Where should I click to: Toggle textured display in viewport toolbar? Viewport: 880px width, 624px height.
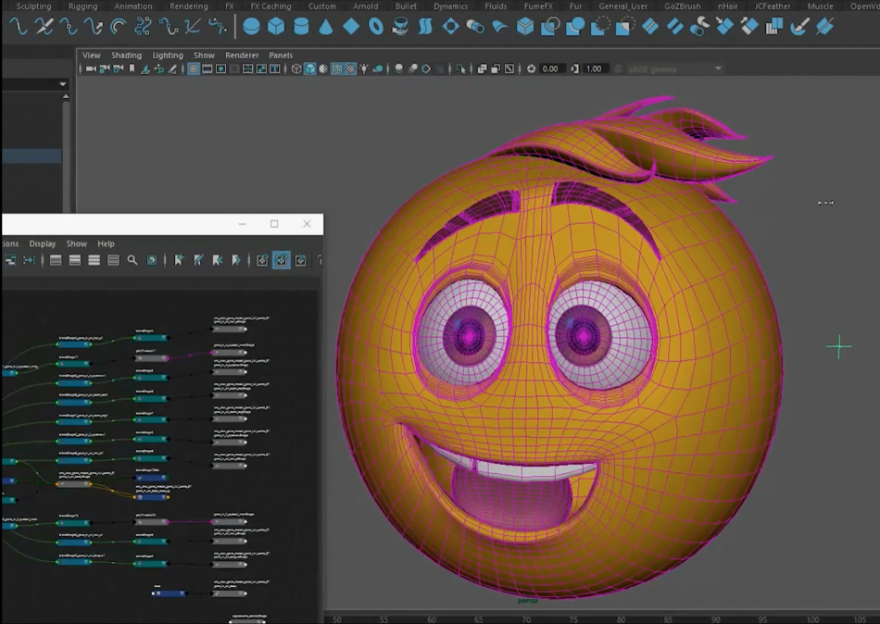coord(351,69)
